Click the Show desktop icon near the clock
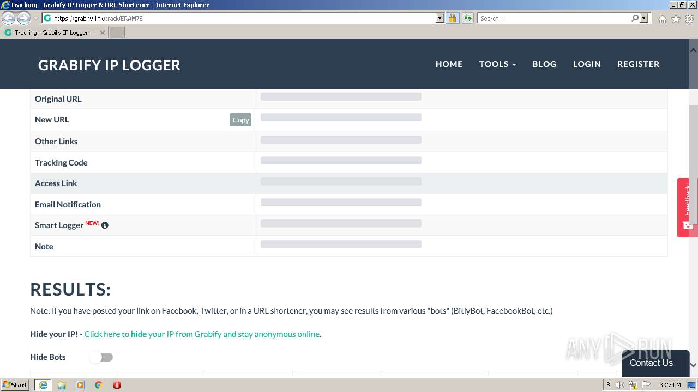This screenshot has width=698, height=392. (691, 385)
